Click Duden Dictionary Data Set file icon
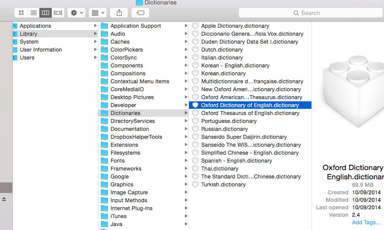Viewport: 384px width, 230px height. [195, 41]
